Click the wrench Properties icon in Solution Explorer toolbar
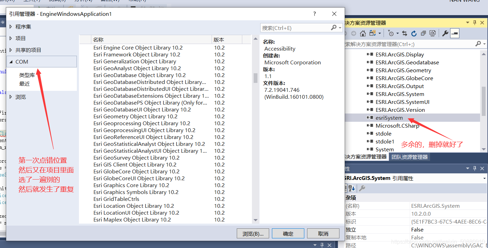488x248 pixels. (445, 33)
